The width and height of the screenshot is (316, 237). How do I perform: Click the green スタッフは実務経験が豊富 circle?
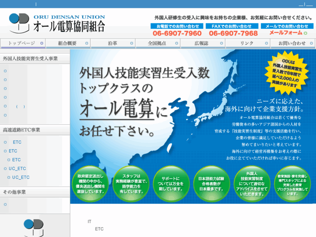click(x=131, y=184)
